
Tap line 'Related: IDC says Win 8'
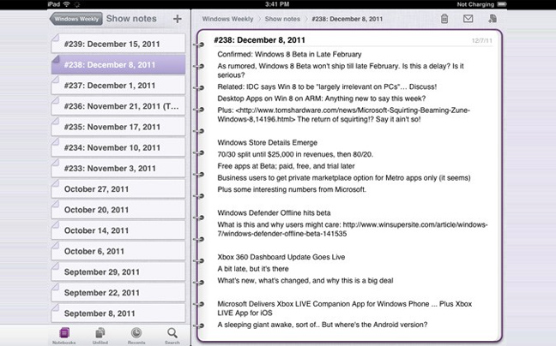click(327, 86)
